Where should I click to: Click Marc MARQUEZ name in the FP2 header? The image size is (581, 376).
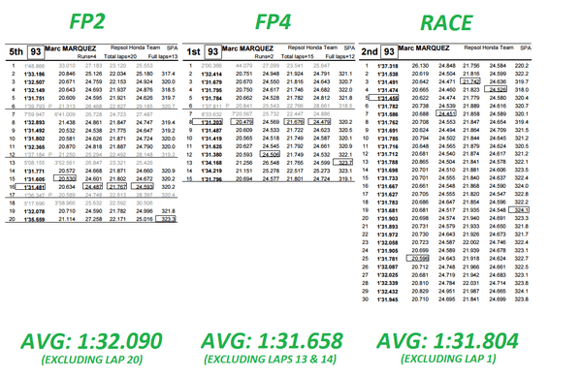point(71,48)
